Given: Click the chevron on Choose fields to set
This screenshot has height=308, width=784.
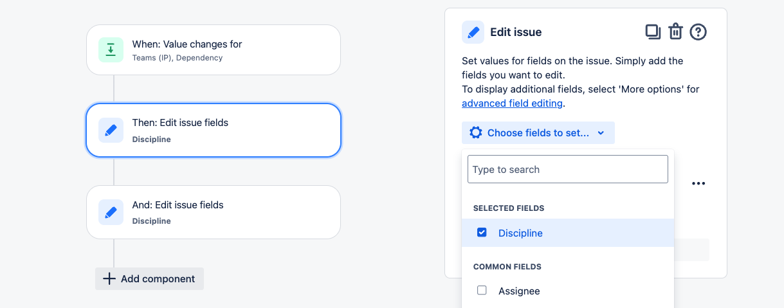Looking at the screenshot, I should 601,133.
